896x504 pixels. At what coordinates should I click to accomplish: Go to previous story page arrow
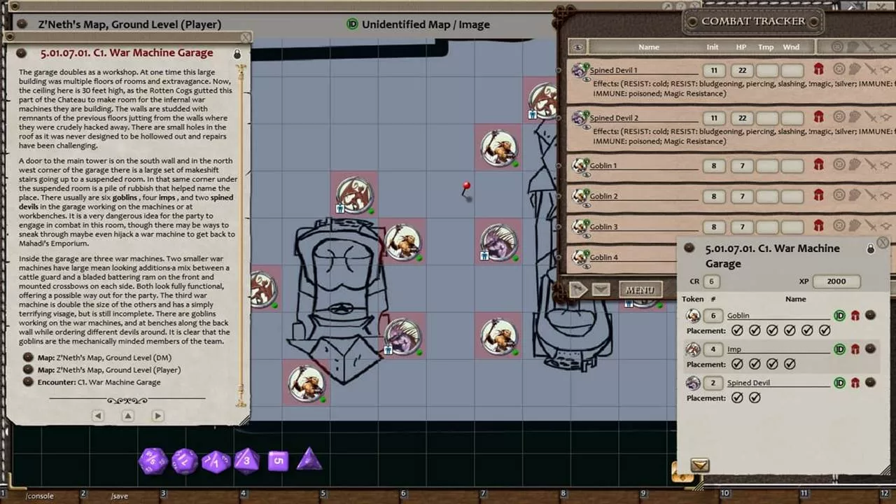pos(98,416)
